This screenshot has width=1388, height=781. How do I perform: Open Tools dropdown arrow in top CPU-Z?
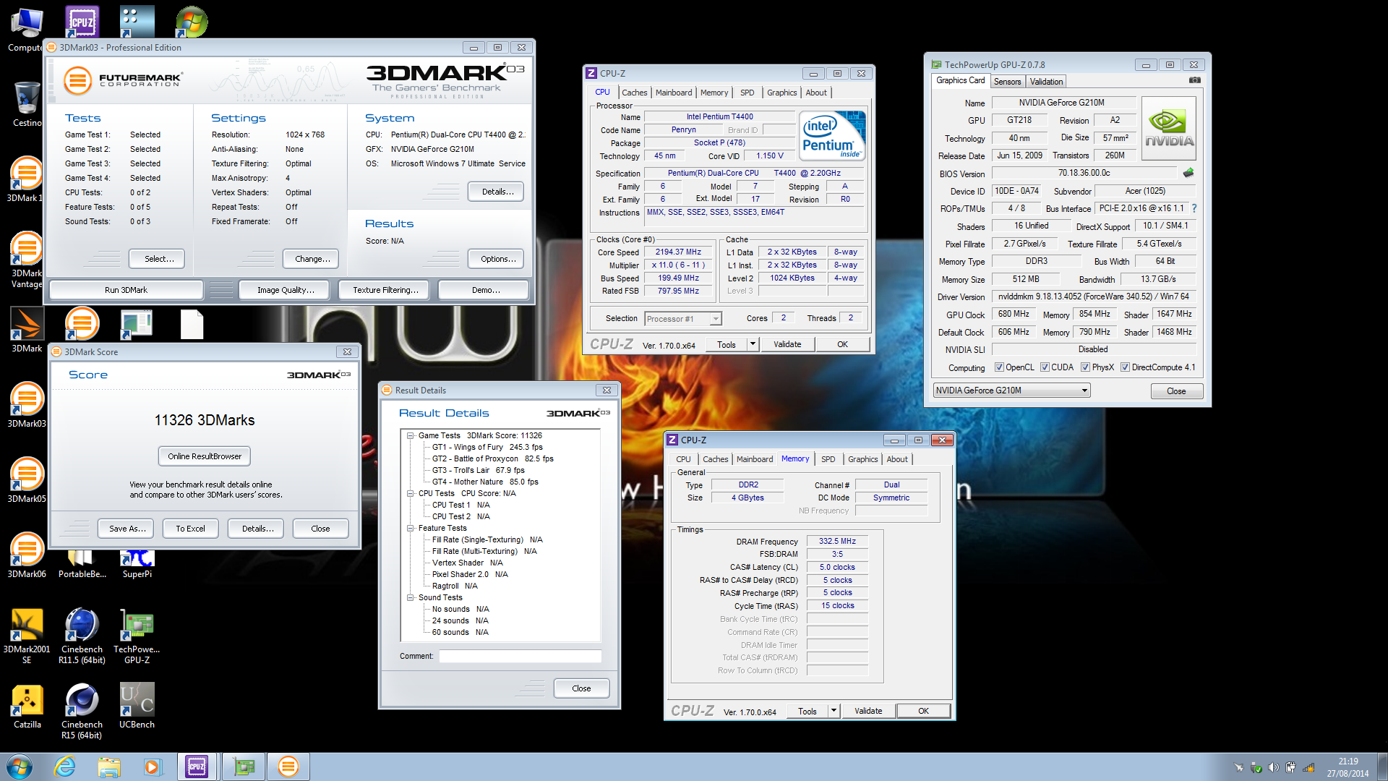pyautogui.click(x=753, y=344)
